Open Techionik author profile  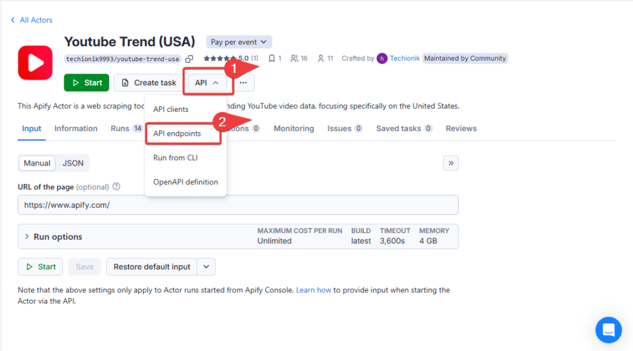coord(404,59)
